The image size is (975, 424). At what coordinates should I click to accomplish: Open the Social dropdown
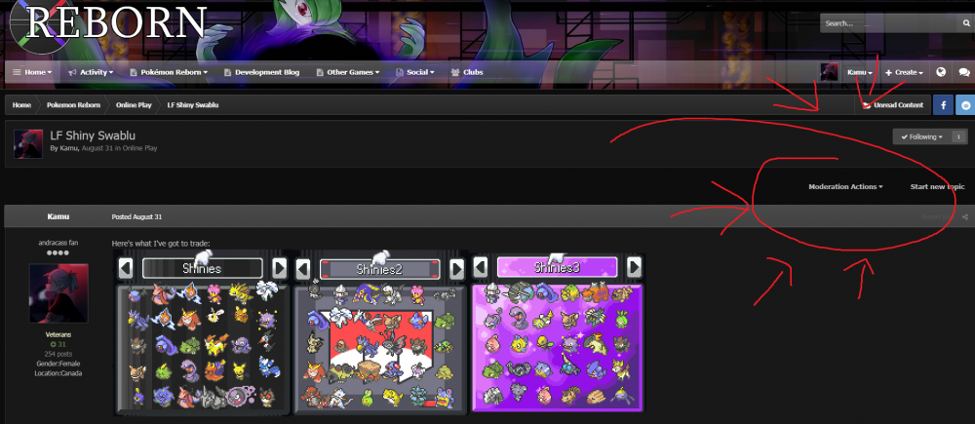(414, 72)
